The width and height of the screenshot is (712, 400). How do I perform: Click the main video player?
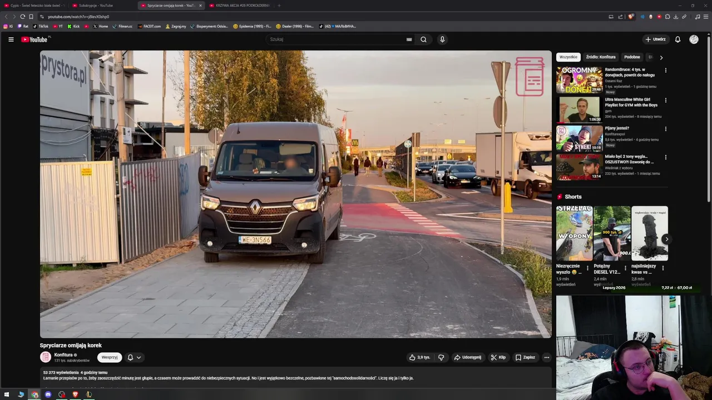pyautogui.click(x=296, y=194)
